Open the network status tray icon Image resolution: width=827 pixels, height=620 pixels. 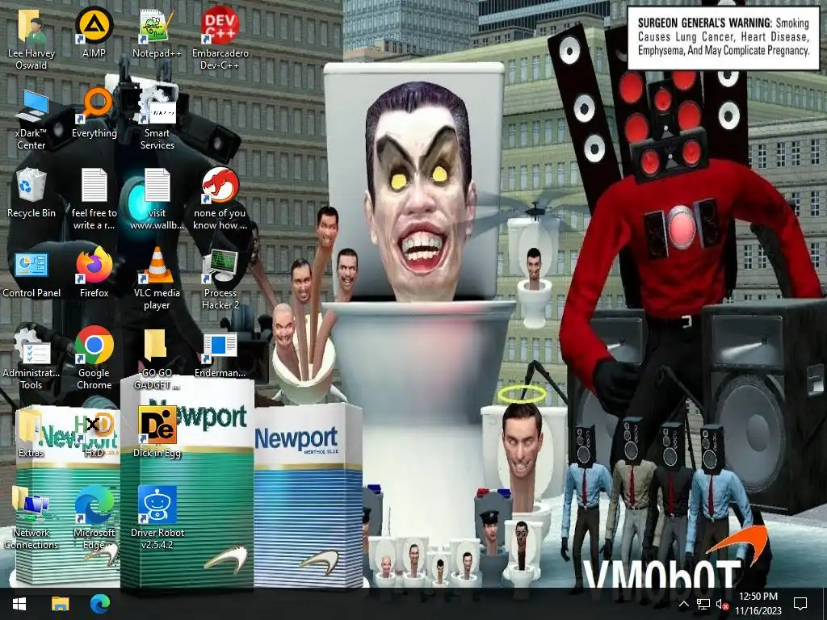[x=703, y=604]
